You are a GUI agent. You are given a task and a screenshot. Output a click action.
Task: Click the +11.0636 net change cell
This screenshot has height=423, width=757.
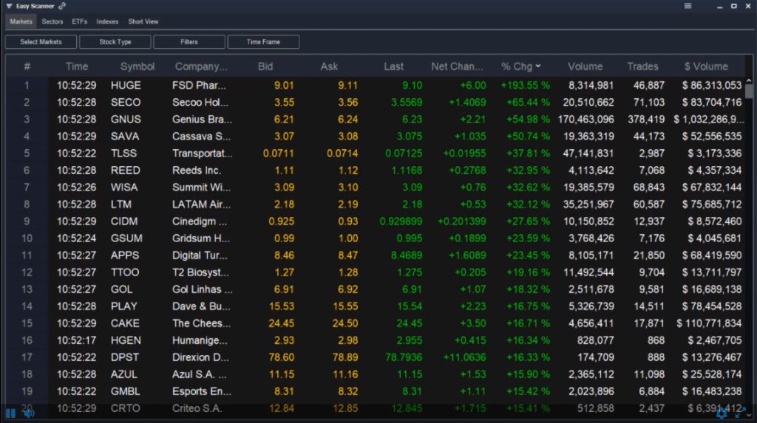coord(464,357)
